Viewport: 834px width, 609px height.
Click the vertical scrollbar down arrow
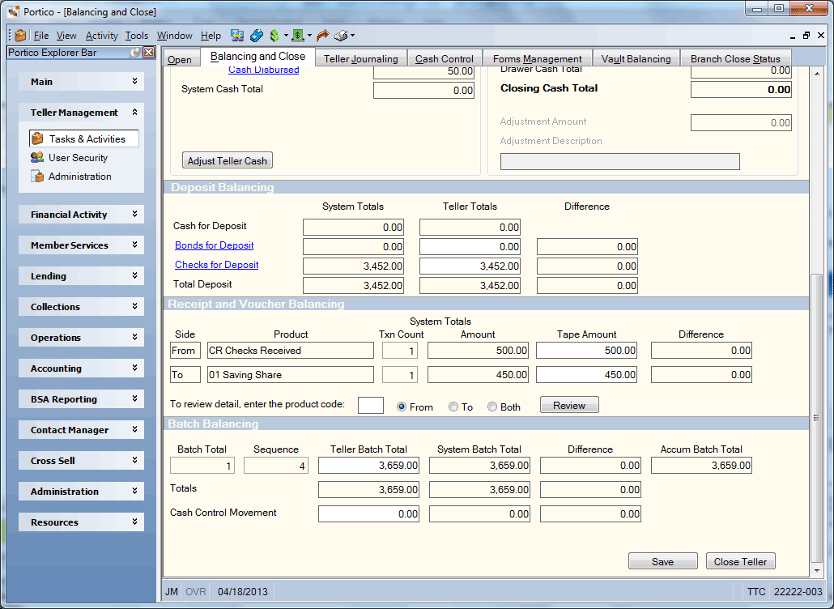click(x=817, y=571)
